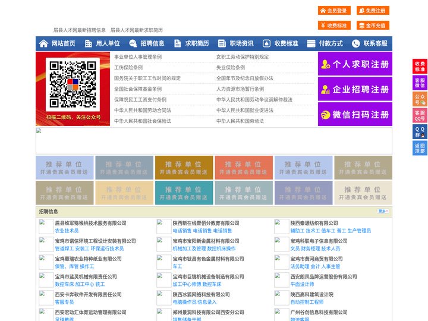Click the logo placeholder for 陕西秦塬纺织有限公司

pos(281,226)
